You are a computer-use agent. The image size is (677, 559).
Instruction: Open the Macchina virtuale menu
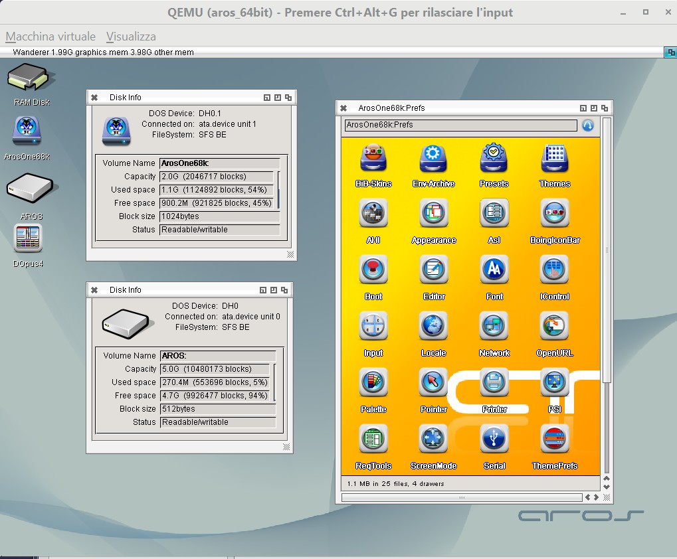click(50, 37)
